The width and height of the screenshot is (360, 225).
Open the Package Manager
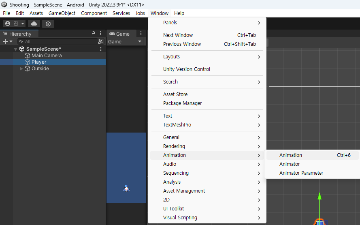(x=207, y=103)
